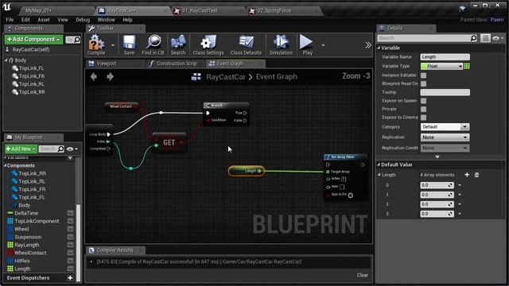Viewport: 509px width, 286px height.
Task: Toggle DeltaTime variable visibility
Action: pos(70,213)
